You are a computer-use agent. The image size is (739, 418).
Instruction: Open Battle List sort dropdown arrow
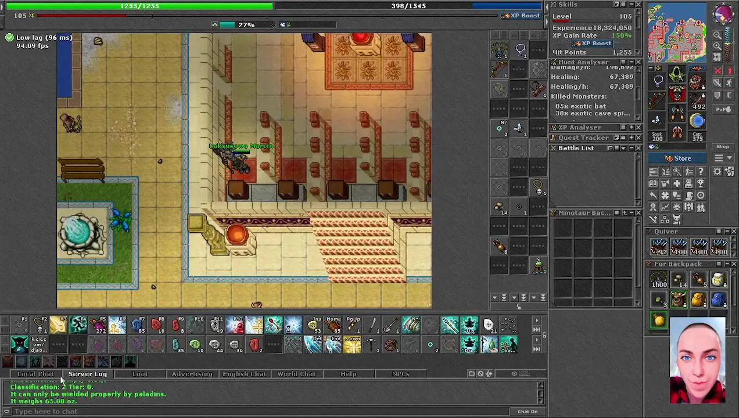pyautogui.click(x=623, y=148)
